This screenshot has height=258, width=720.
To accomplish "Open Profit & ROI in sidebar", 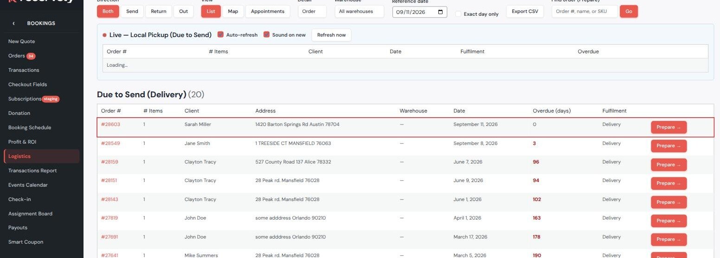I will (x=22, y=142).
